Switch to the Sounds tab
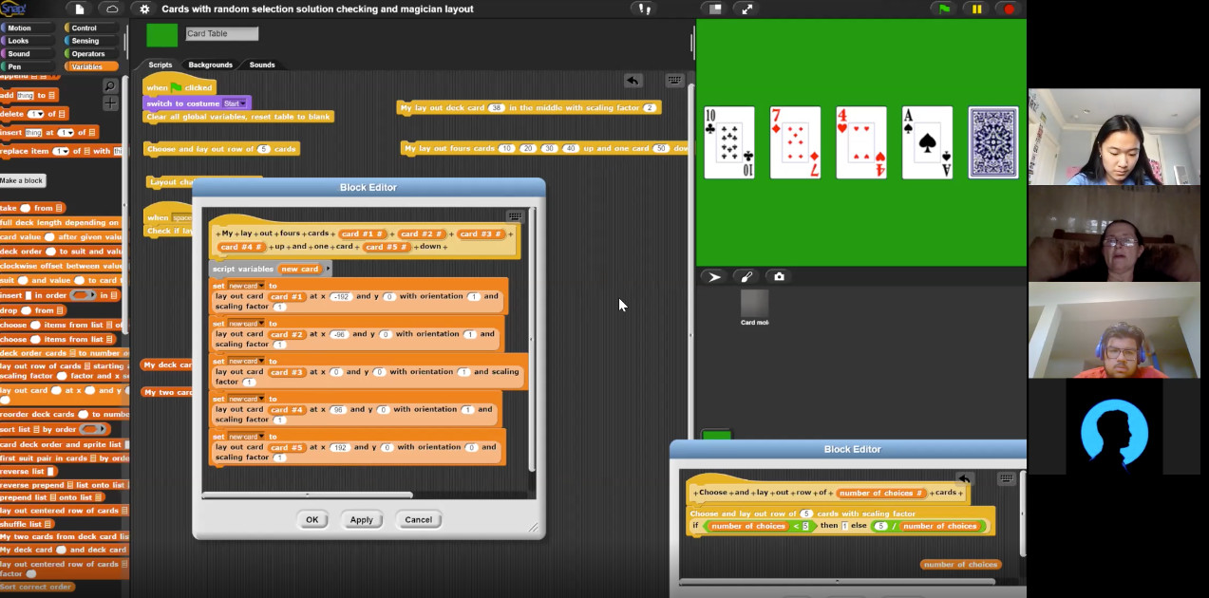This screenshot has height=598, width=1209. 262,65
